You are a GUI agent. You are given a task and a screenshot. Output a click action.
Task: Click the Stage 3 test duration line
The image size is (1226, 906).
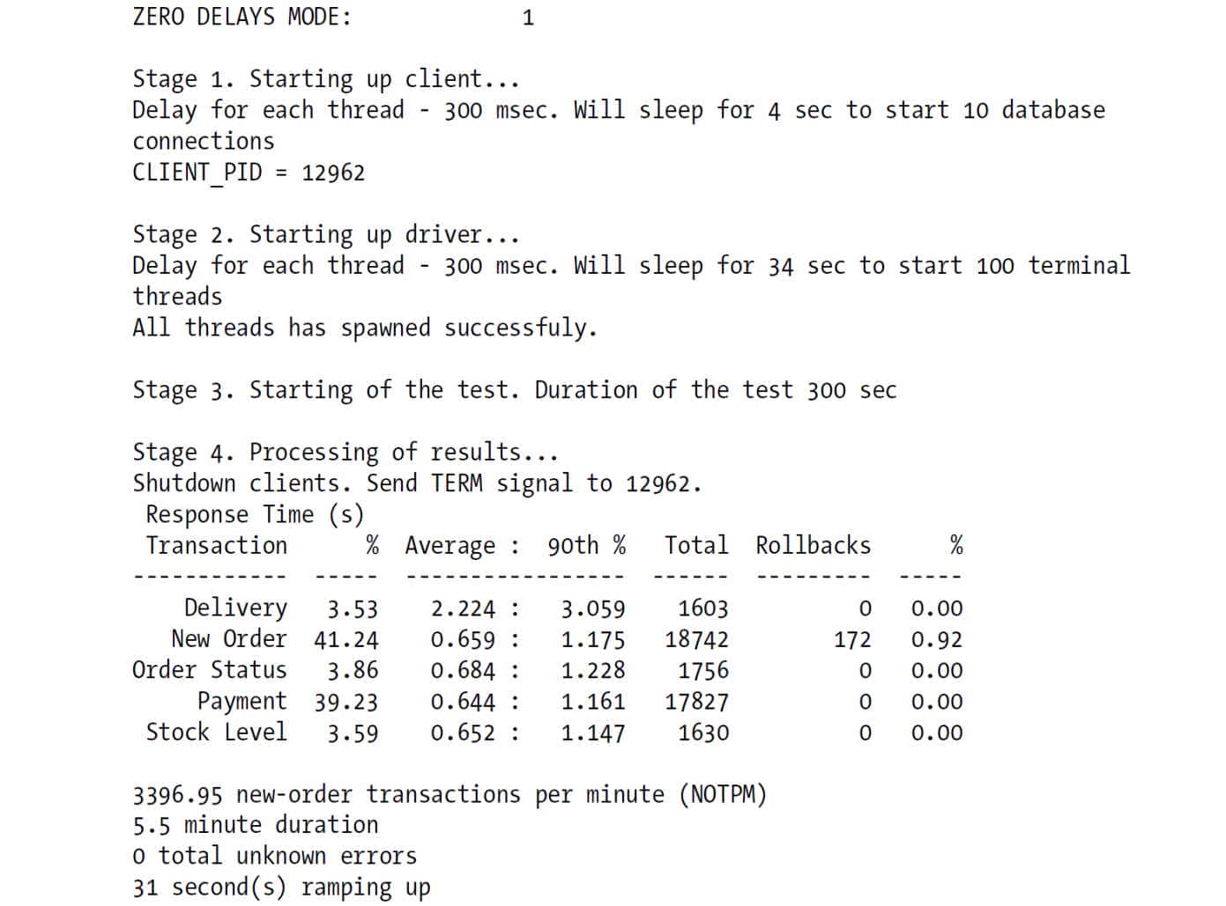(x=515, y=390)
